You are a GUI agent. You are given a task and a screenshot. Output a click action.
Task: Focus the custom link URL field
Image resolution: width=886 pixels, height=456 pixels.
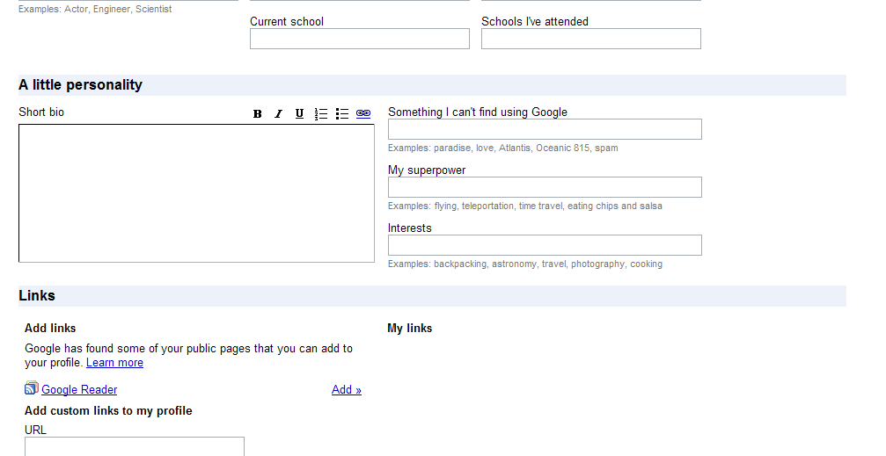click(x=135, y=446)
